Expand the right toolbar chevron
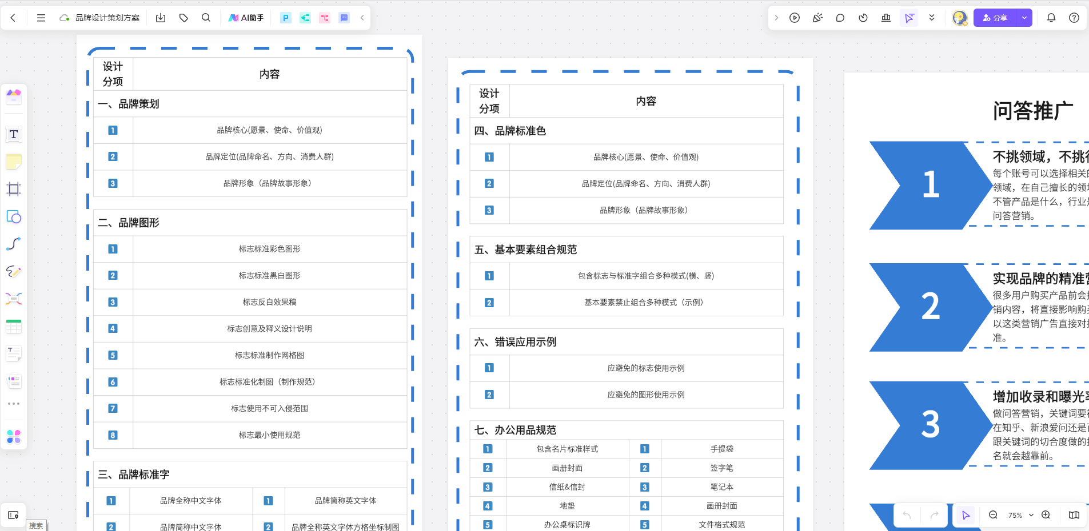The height and width of the screenshot is (531, 1089). [x=776, y=18]
